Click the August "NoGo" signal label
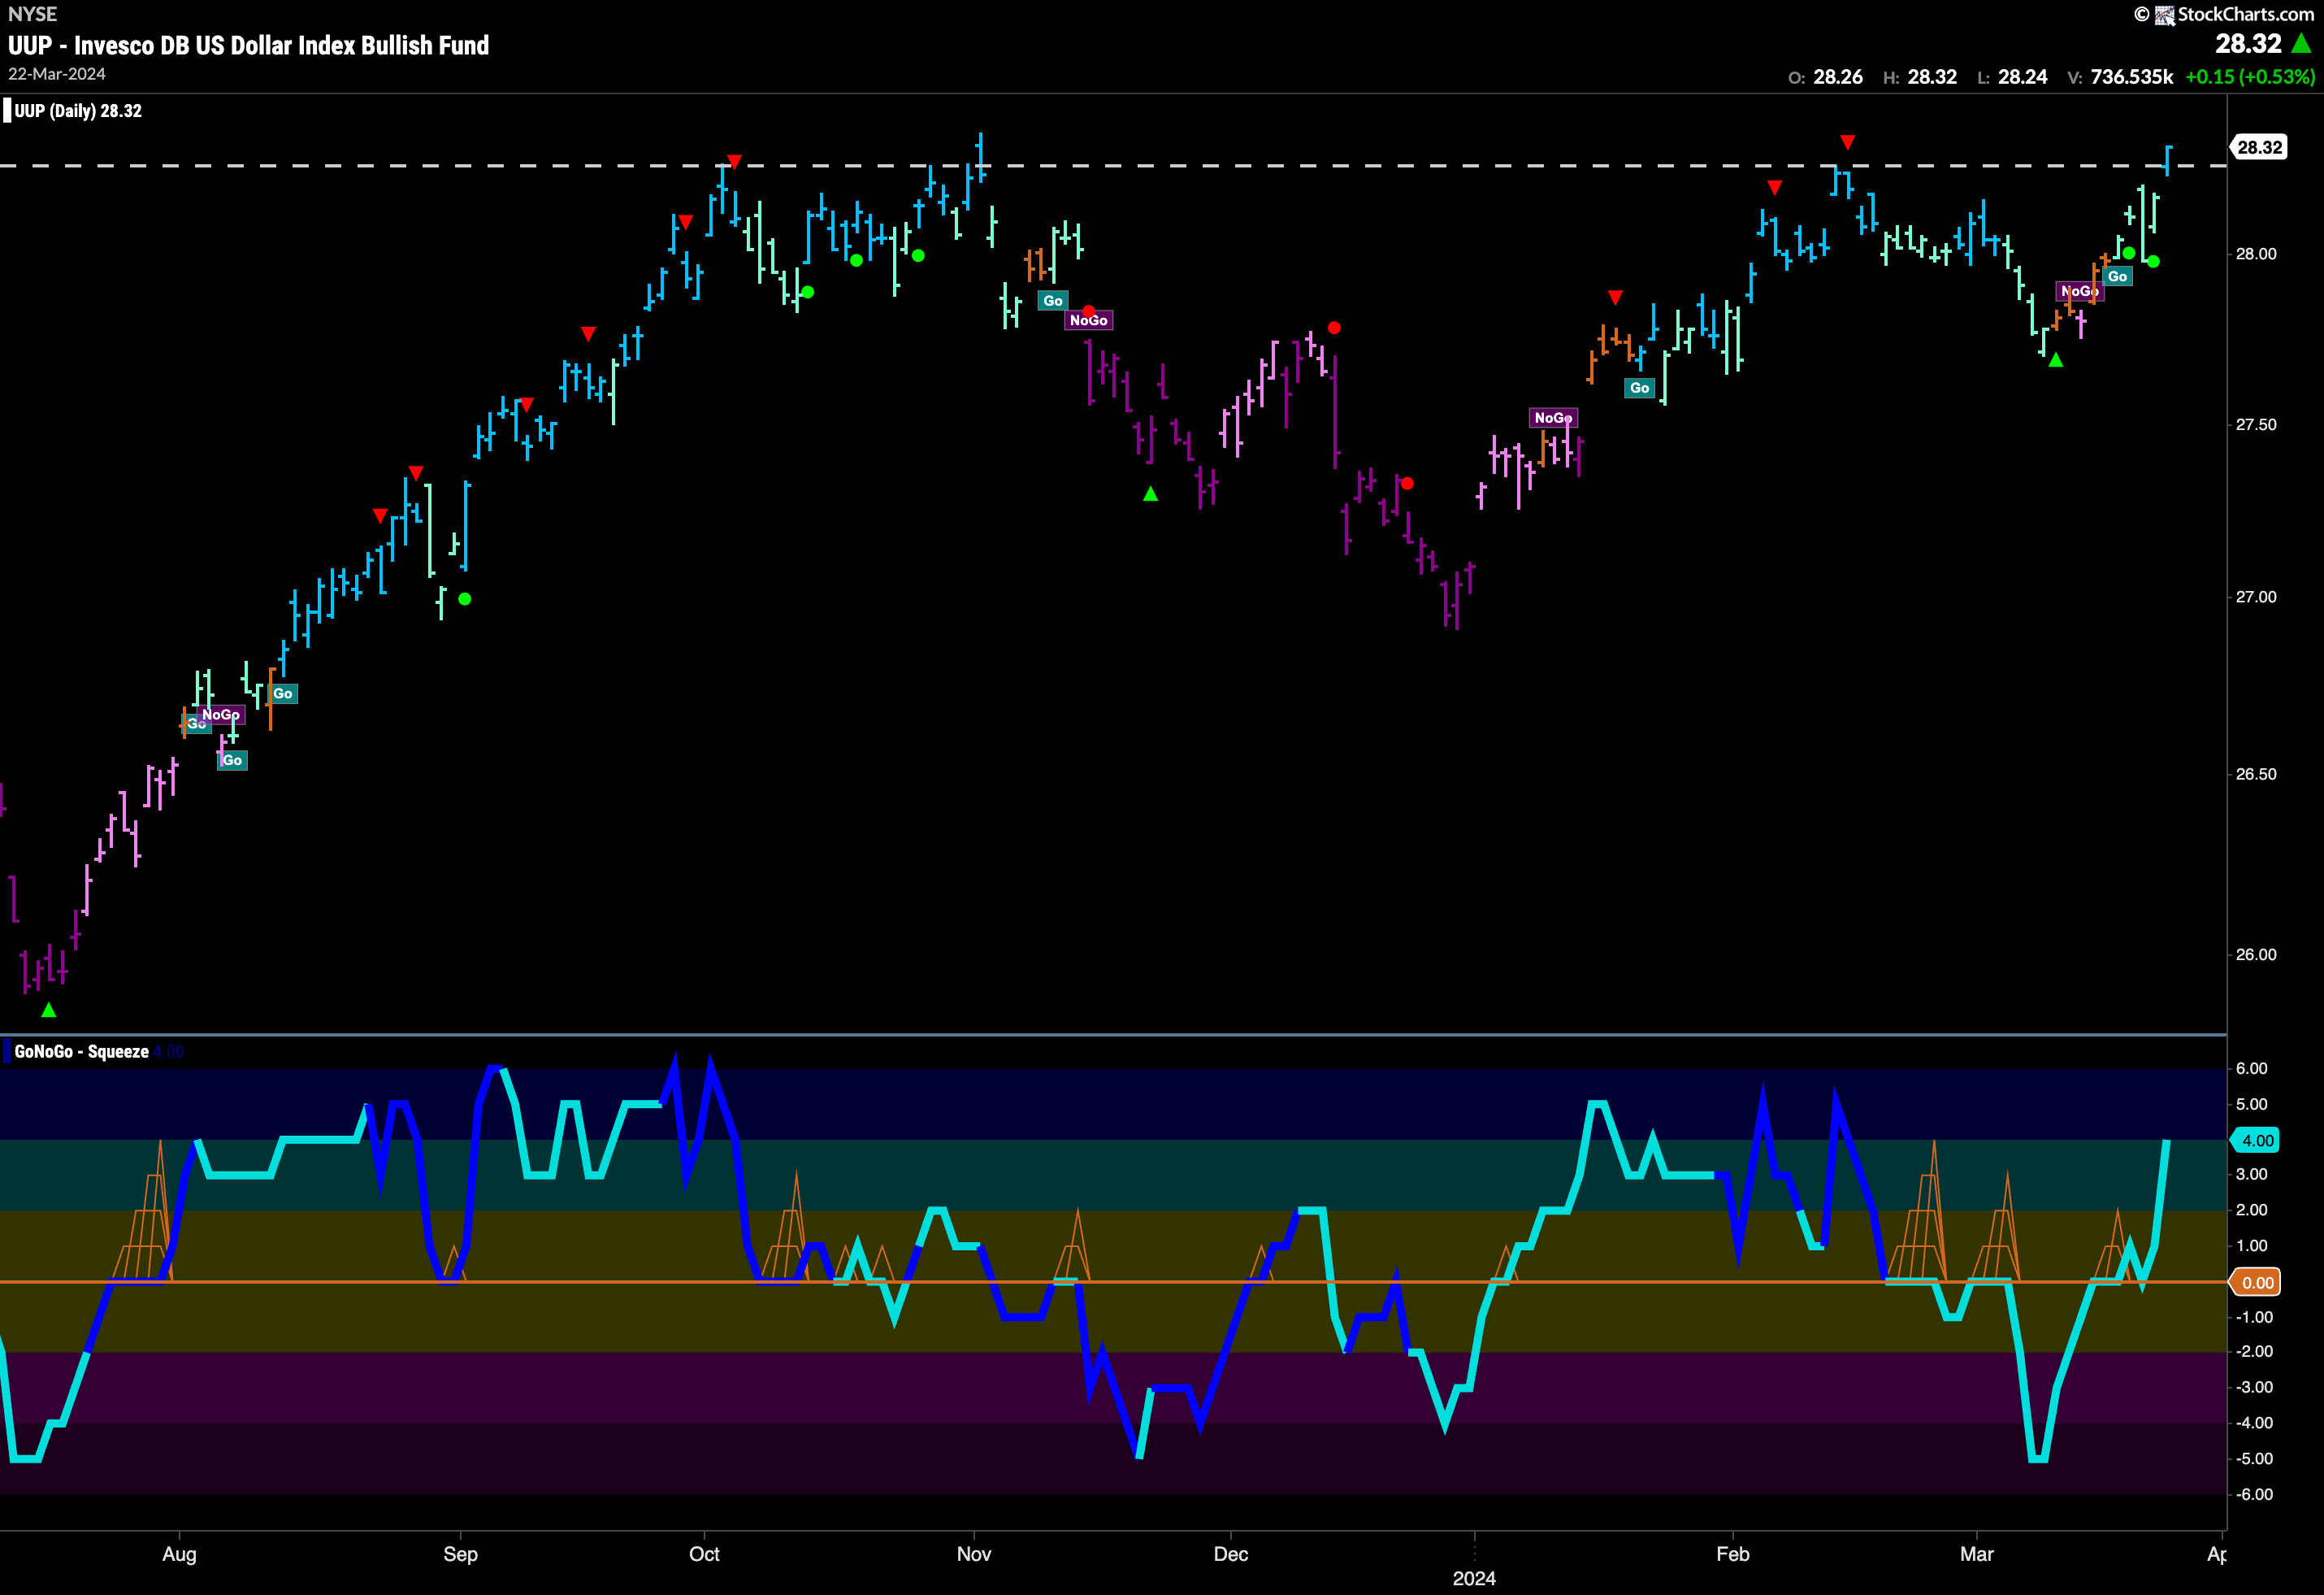 (x=221, y=715)
